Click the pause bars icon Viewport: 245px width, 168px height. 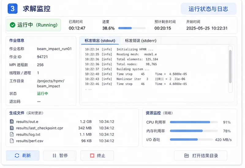(54, 155)
